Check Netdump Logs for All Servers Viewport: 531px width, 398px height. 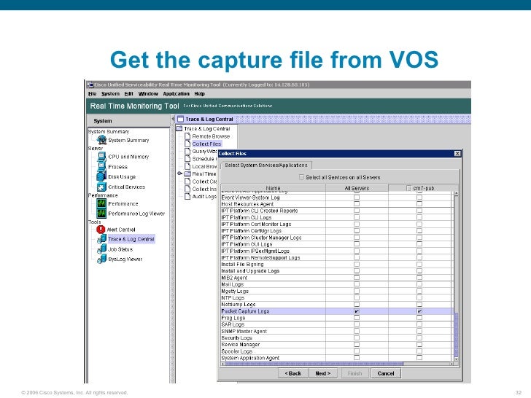[x=357, y=304]
